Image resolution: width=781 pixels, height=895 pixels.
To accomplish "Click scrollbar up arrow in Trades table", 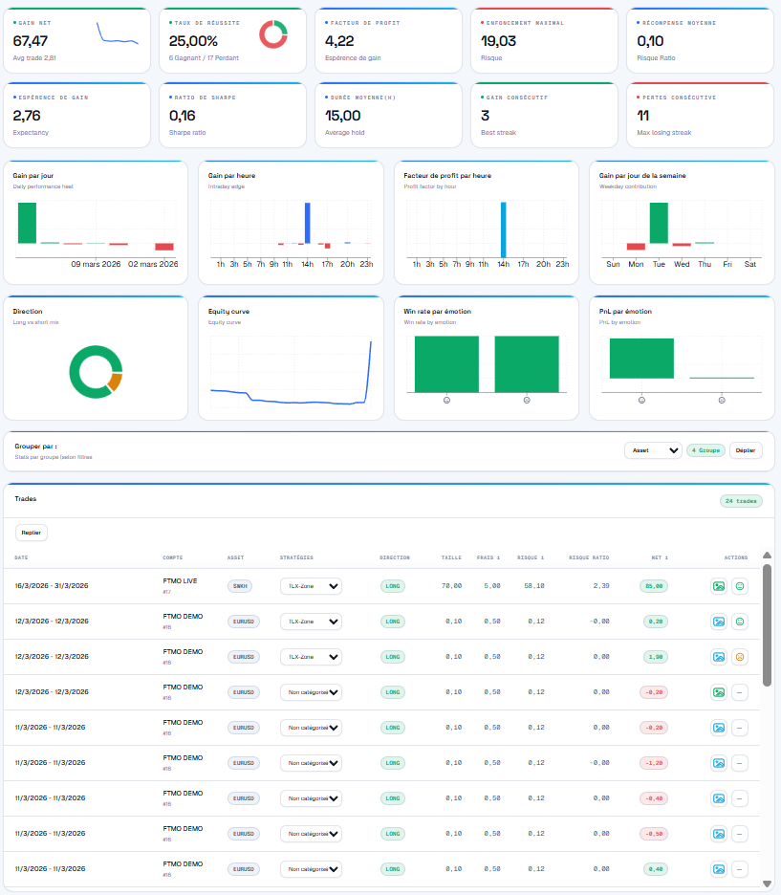I will tap(768, 556).
